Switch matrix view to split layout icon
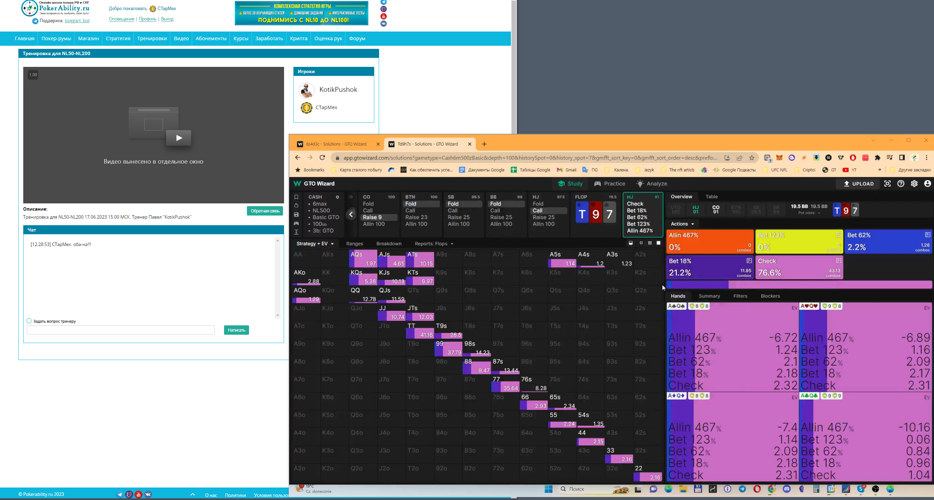 pyautogui.click(x=631, y=243)
